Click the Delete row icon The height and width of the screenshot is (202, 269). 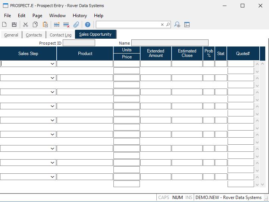point(66,25)
